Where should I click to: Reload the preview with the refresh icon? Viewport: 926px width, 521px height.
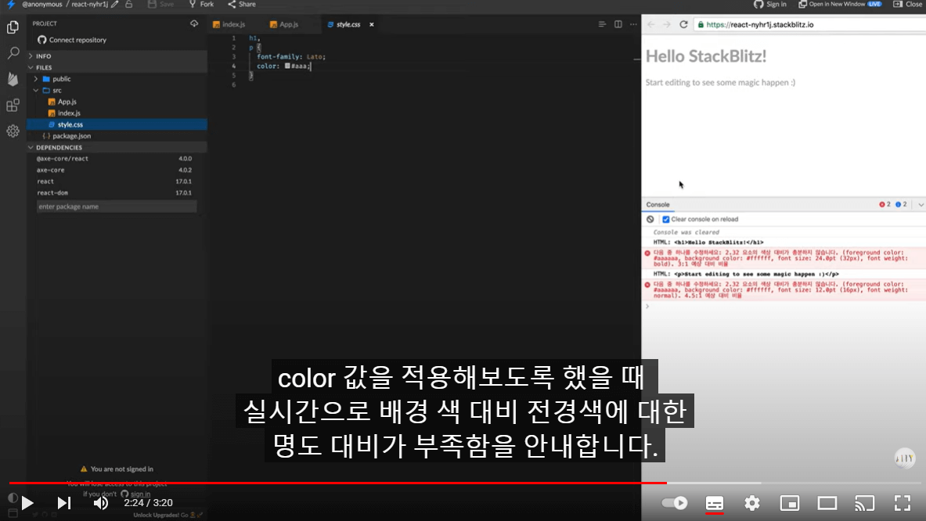(x=683, y=25)
